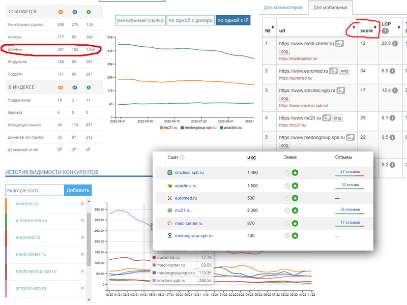Open 27 отзывов link for smclinic-spb.ru
The height and width of the screenshot is (305, 407).
[350, 172]
